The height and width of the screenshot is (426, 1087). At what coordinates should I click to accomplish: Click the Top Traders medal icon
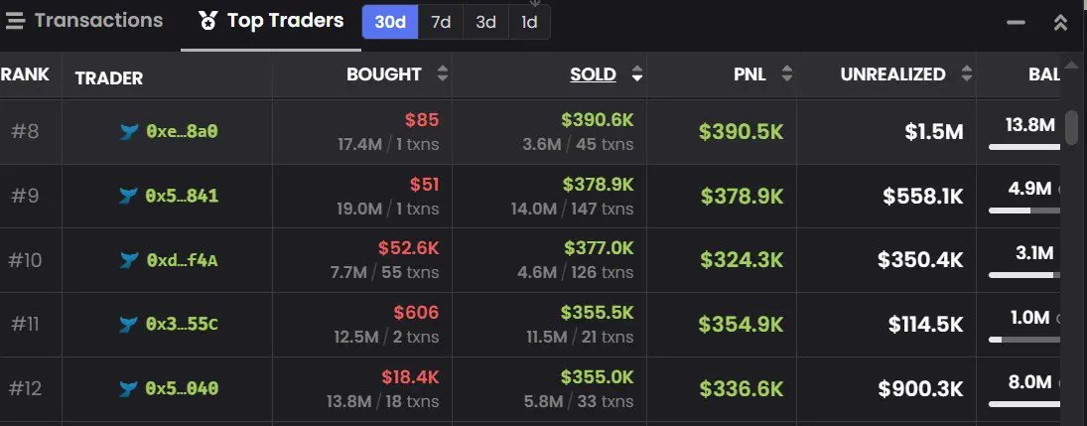click(x=208, y=21)
